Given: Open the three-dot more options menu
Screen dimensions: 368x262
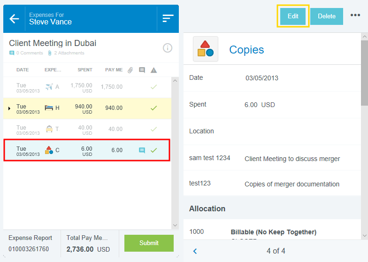Looking at the screenshot, I should tap(355, 15).
